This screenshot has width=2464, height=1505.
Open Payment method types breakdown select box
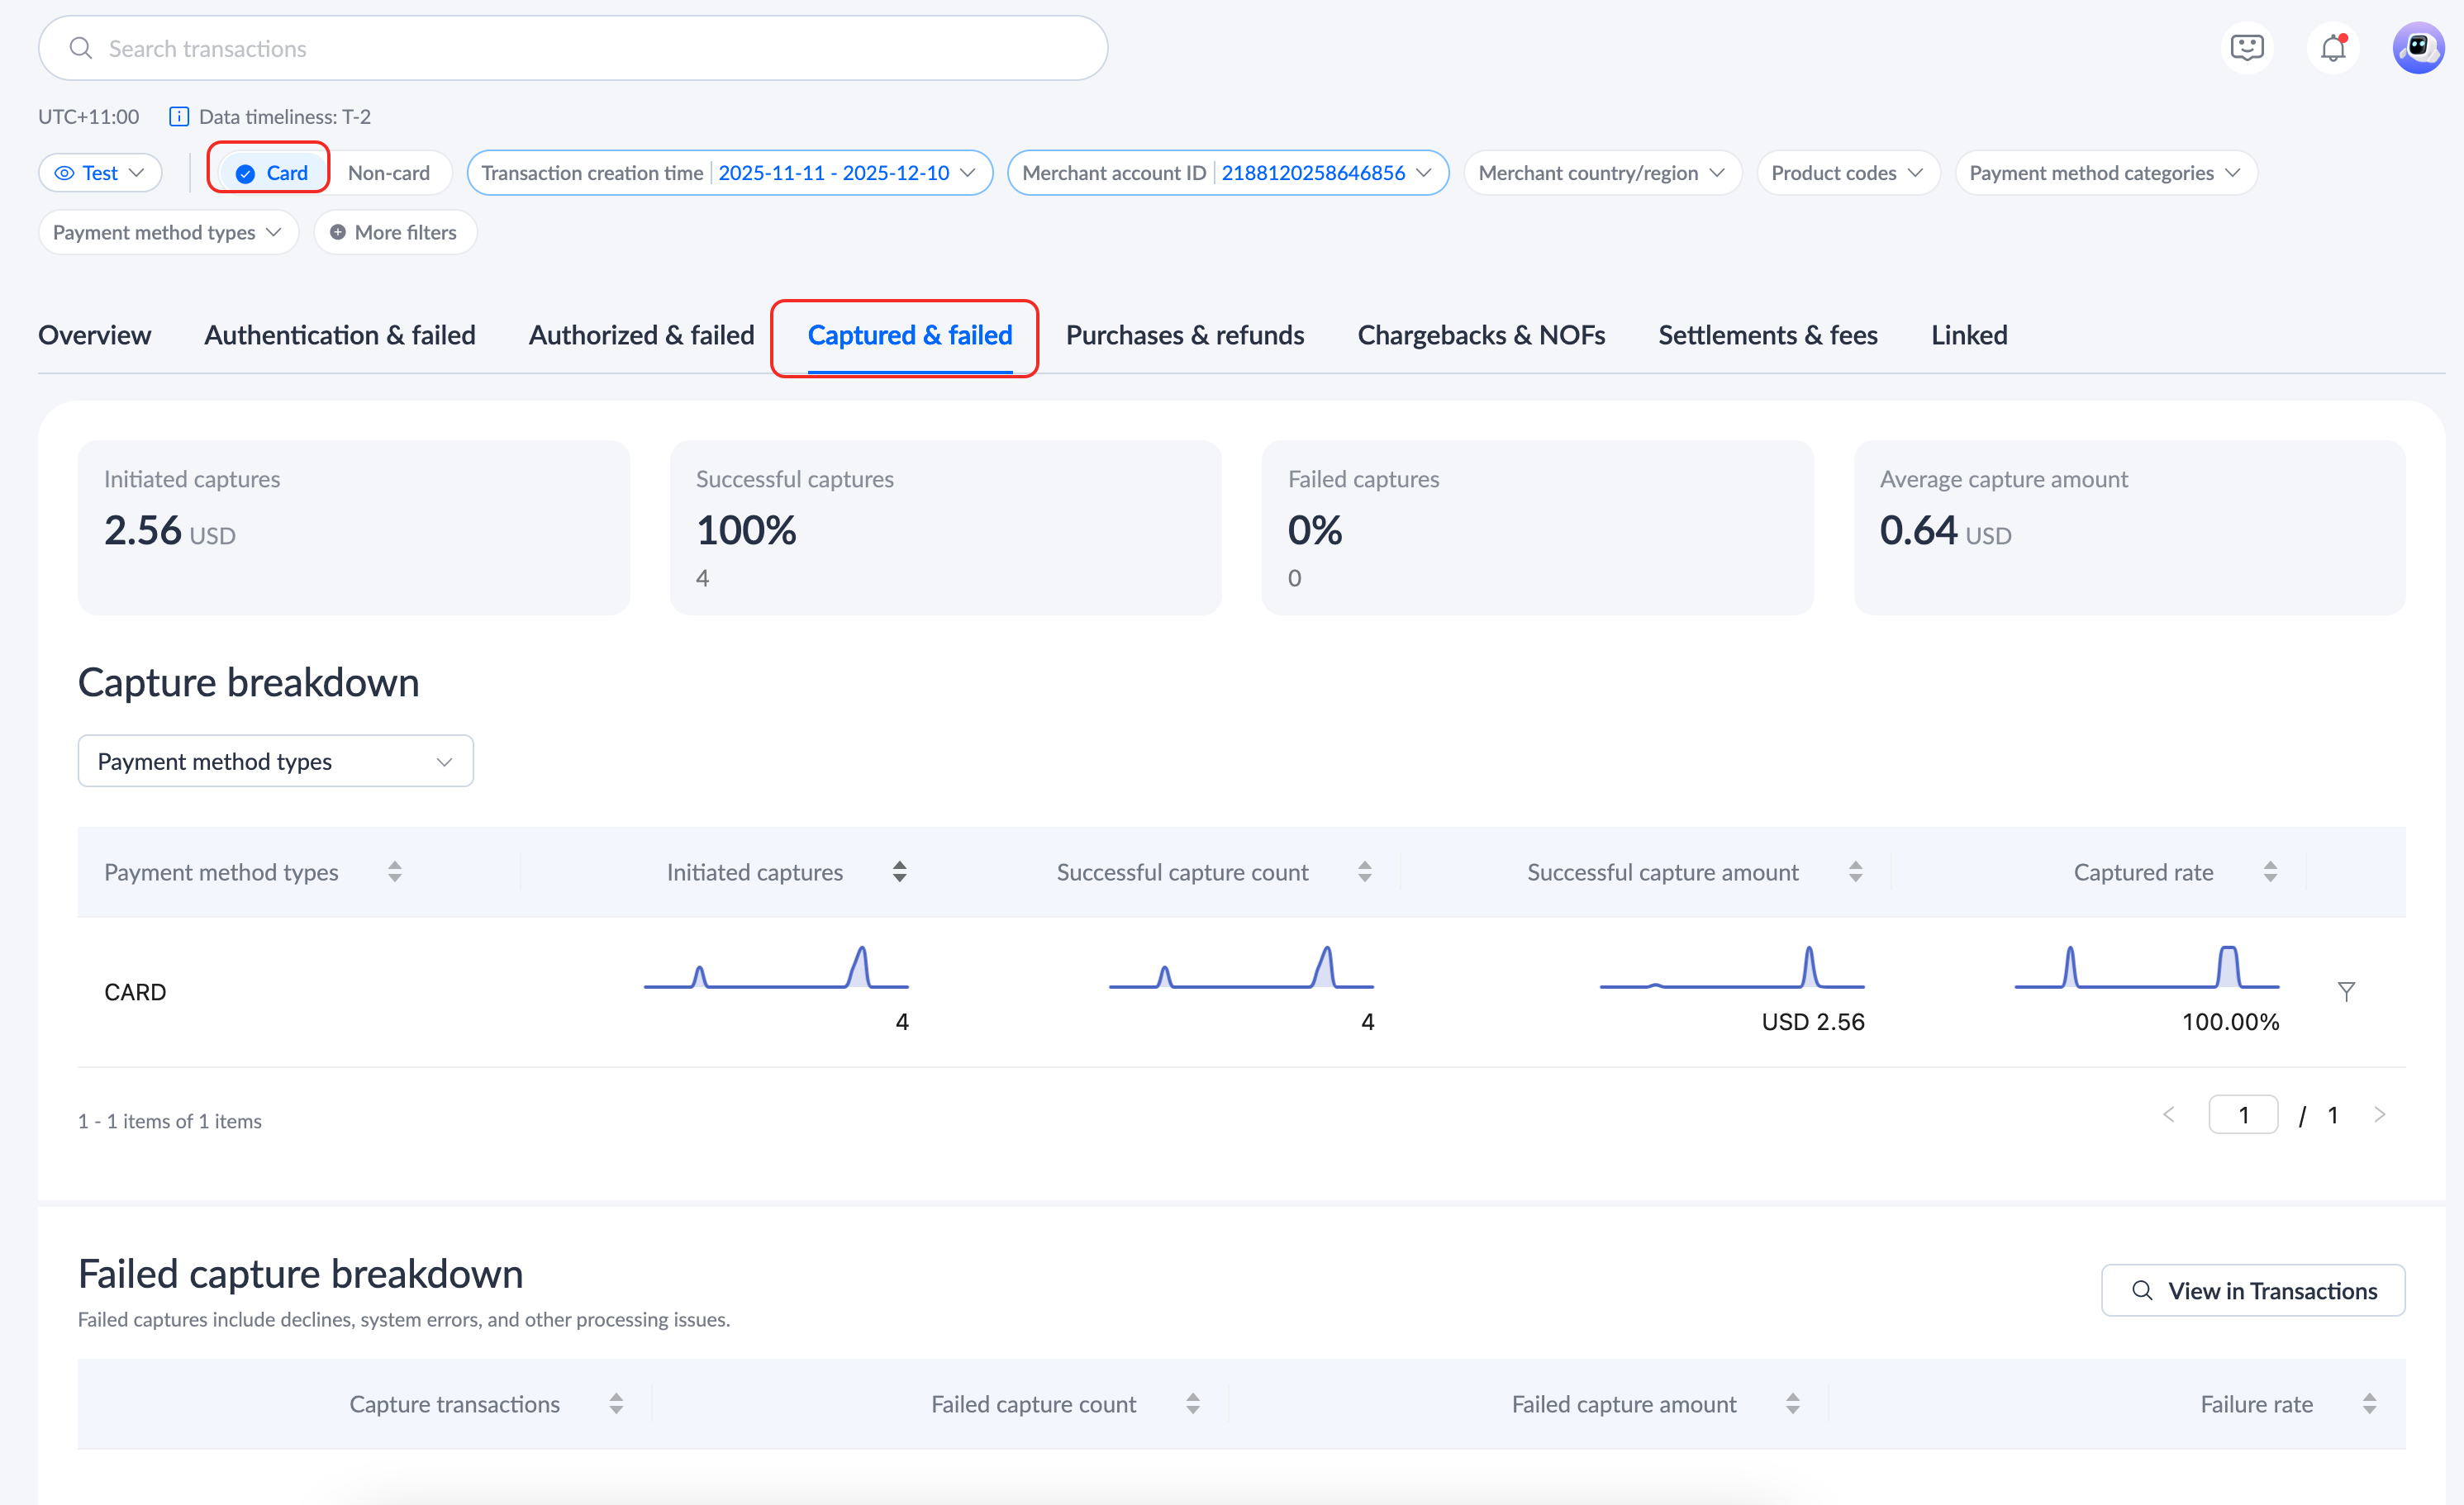[275, 762]
